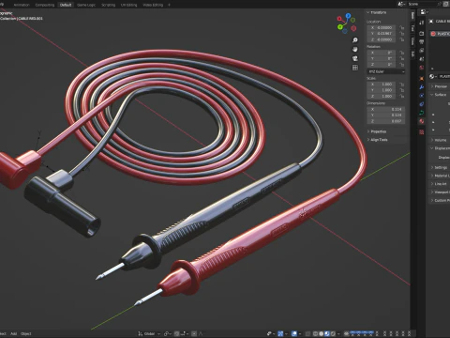Open the Scene properties tab icon
Image resolution: width=450 pixels, height=338 pixels.
(422, 59)
